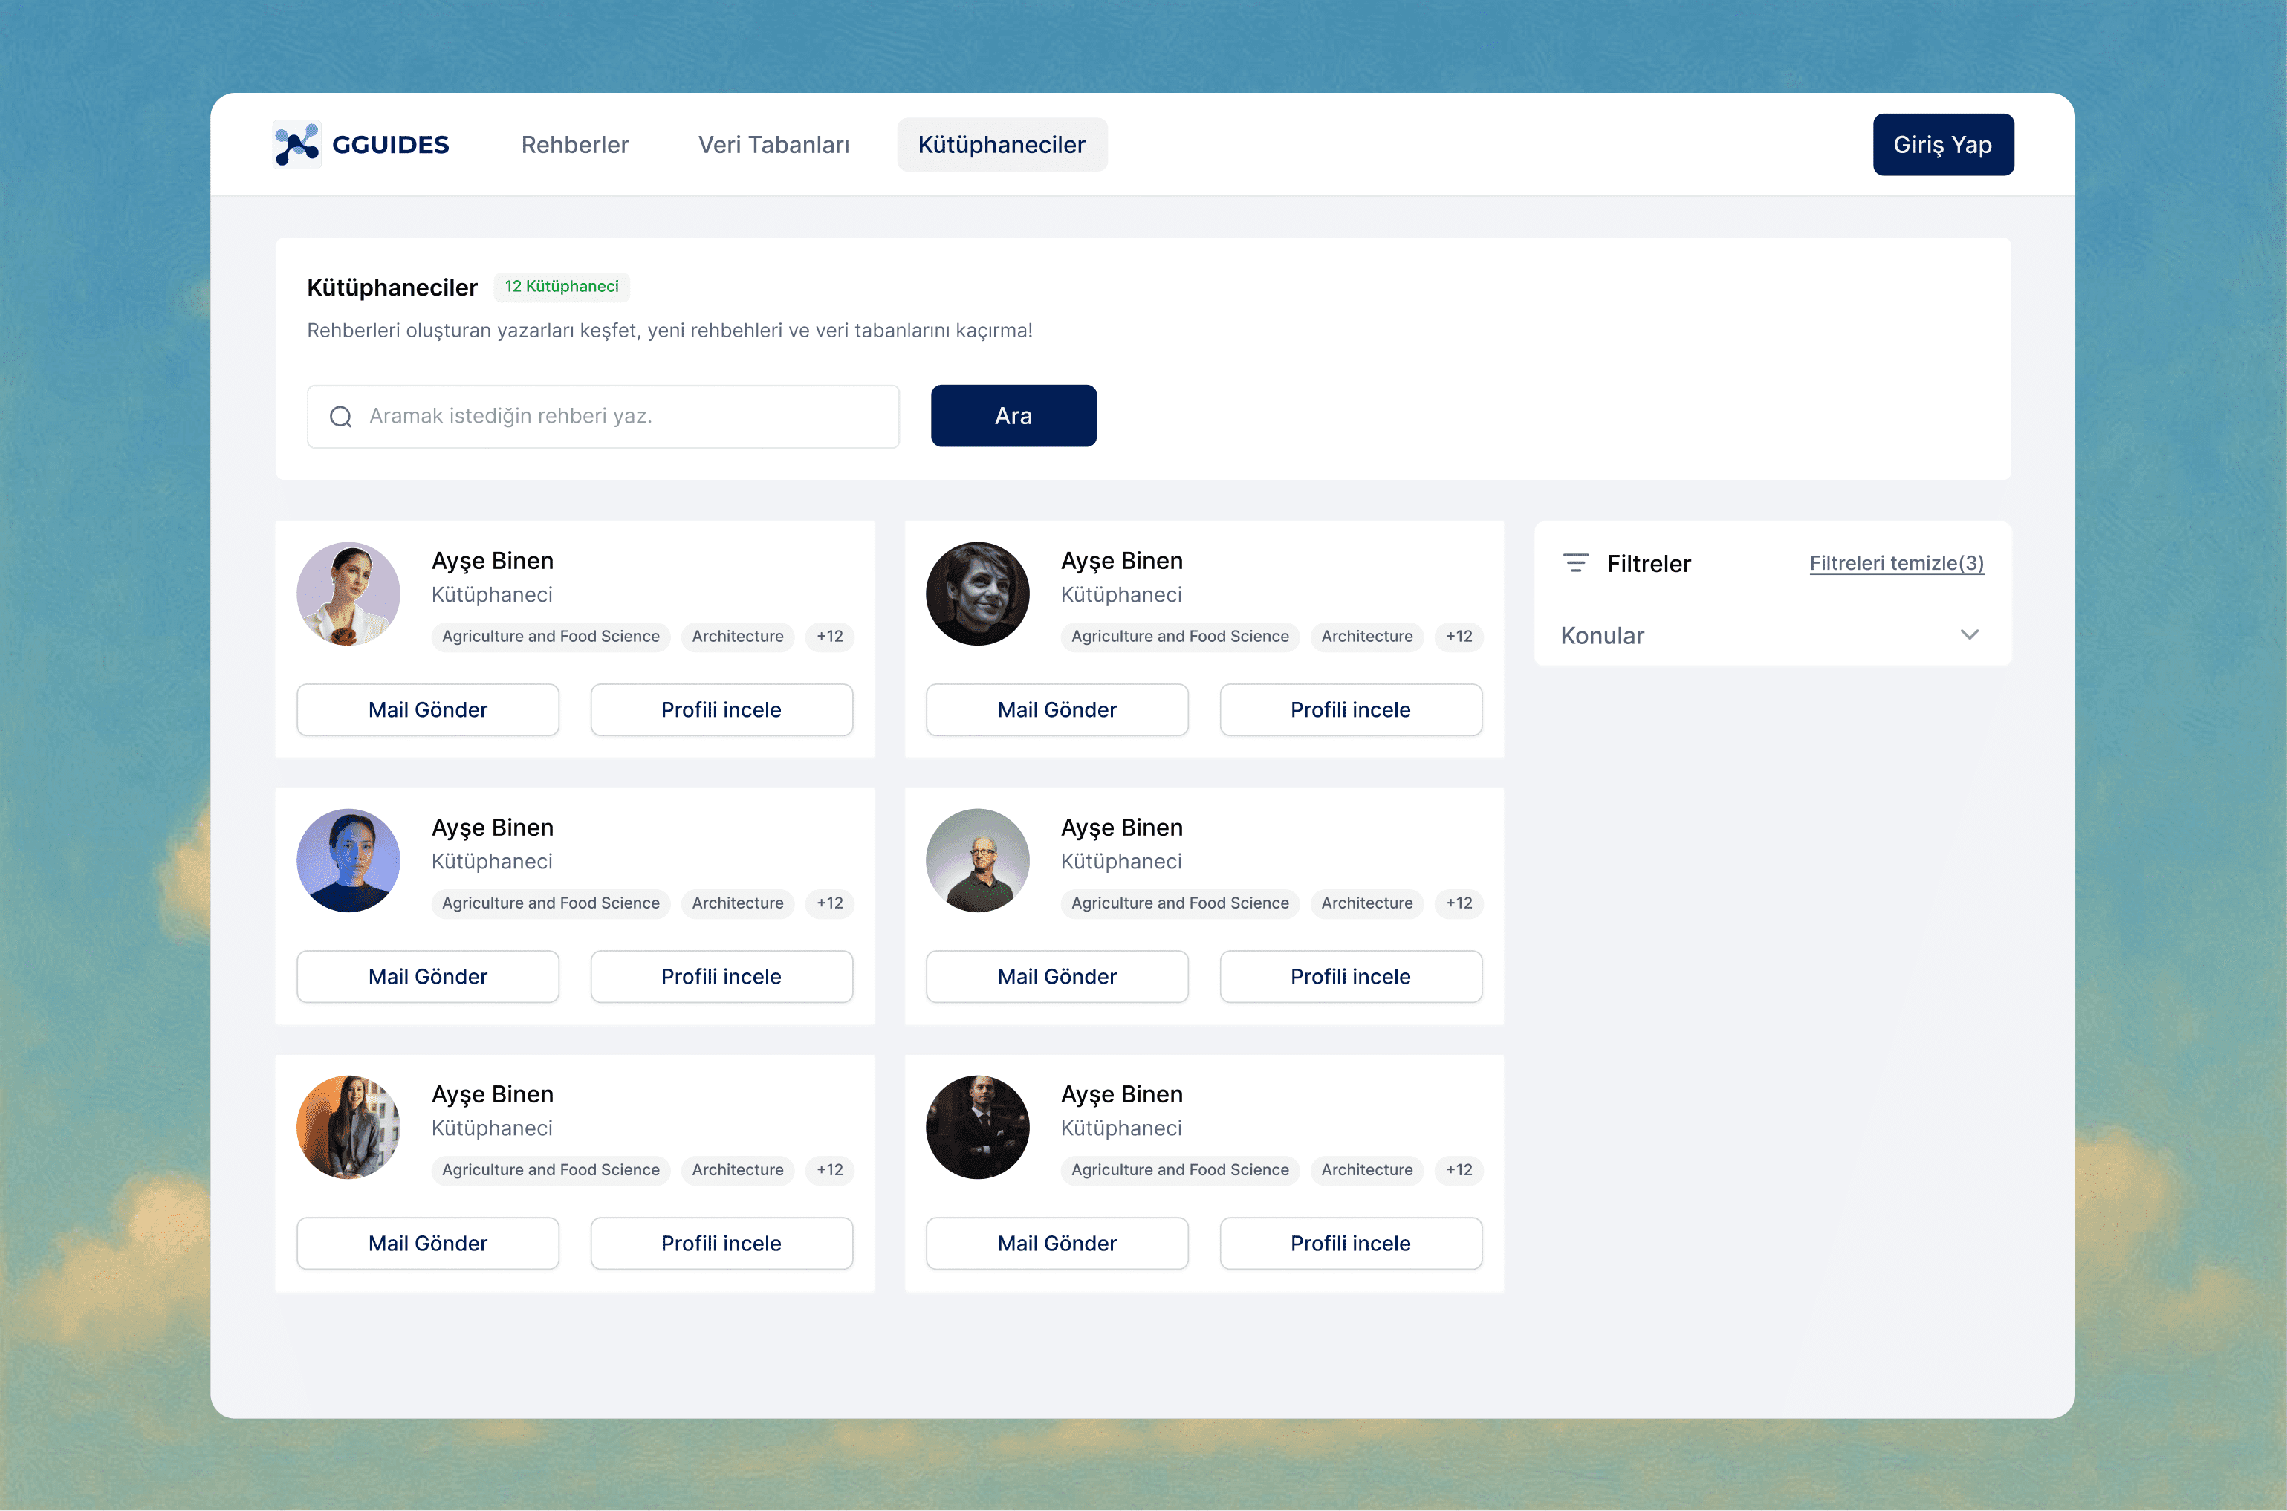Viewport: 2287px width, 1511px height.
Task: Click the Filtreleri temizle(3) link
Action: tap(1895, 563)
